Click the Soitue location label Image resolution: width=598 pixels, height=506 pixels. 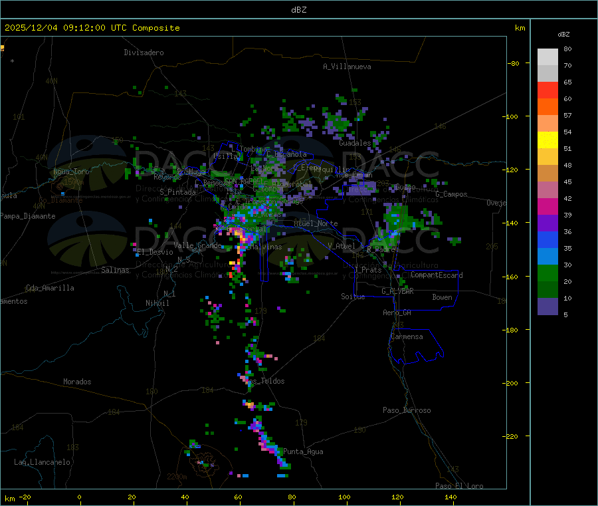(353, 297)
